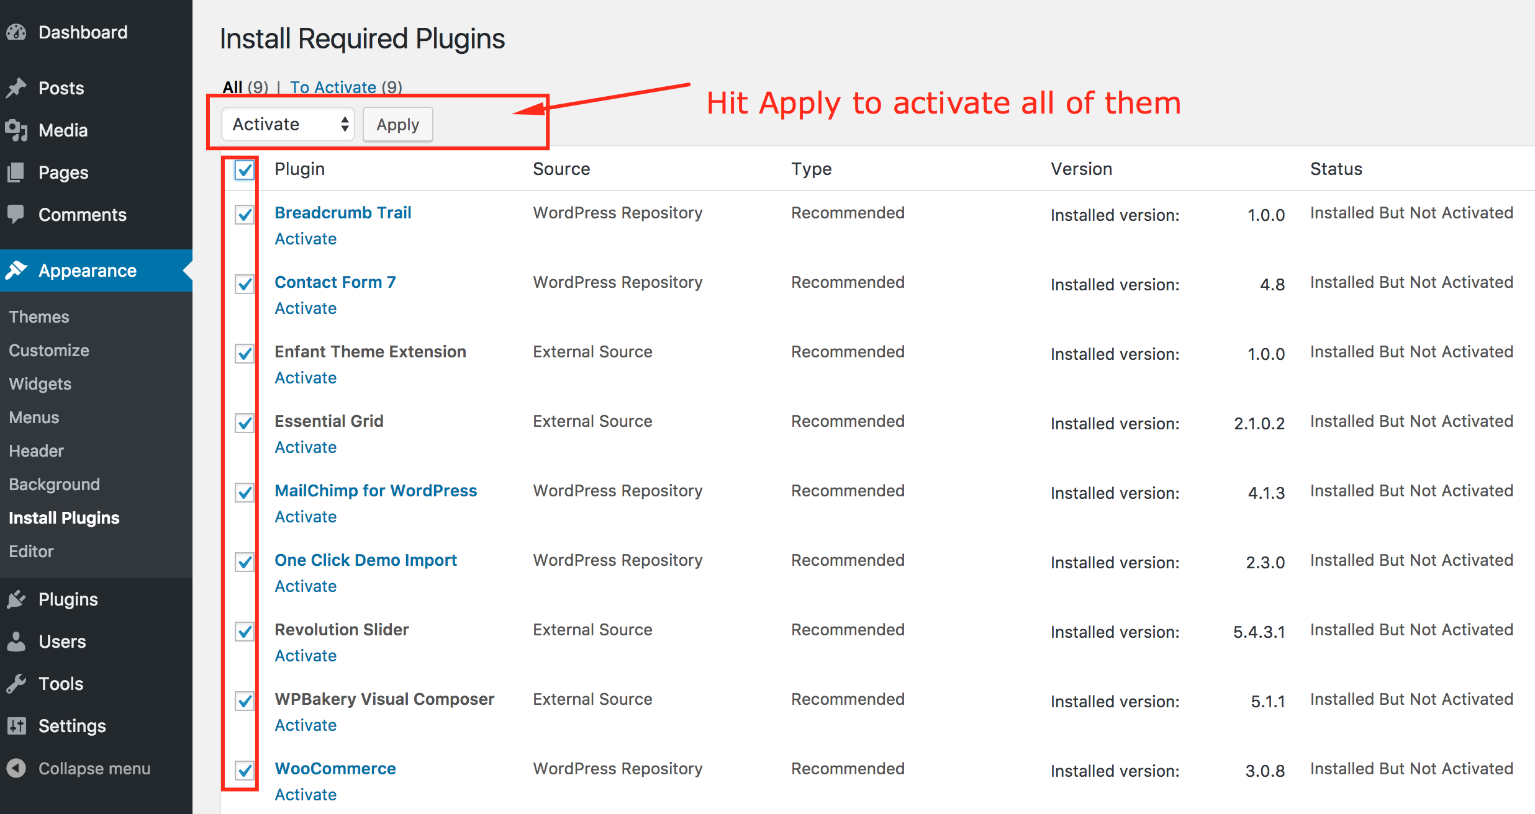The height and width of the screenshot is (814, 1535).
Task: Select the Install Plugins submenu item
Action: click(65, 518)
